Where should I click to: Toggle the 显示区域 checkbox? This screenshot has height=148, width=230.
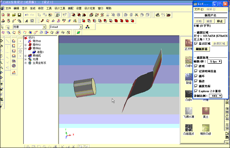196,43
